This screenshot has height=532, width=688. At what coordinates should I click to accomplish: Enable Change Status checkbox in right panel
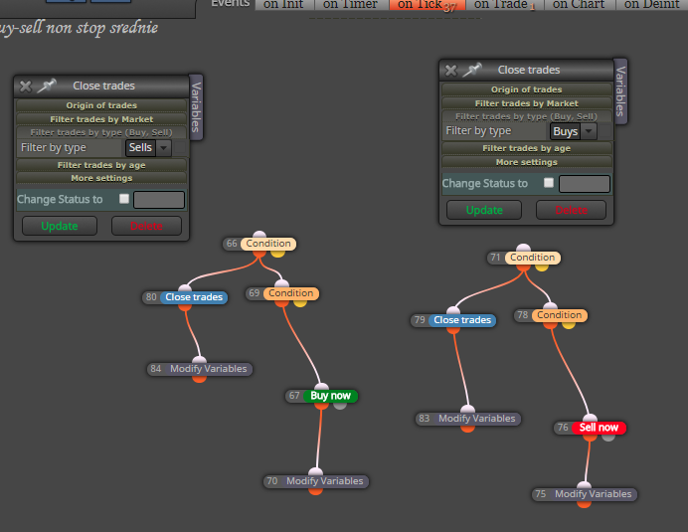tap(549, 183)
